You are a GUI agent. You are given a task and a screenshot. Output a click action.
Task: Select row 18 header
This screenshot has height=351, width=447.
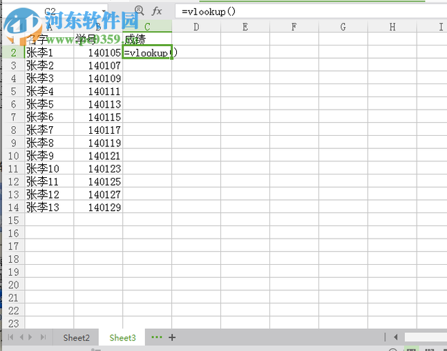click(13, 259)
